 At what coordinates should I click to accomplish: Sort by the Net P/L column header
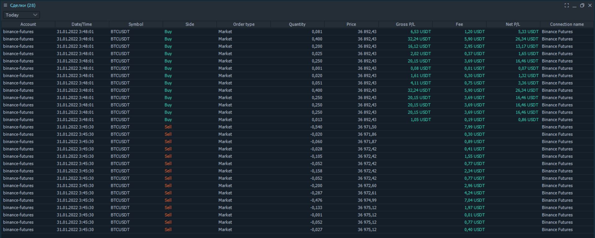[x=513, y=24]
